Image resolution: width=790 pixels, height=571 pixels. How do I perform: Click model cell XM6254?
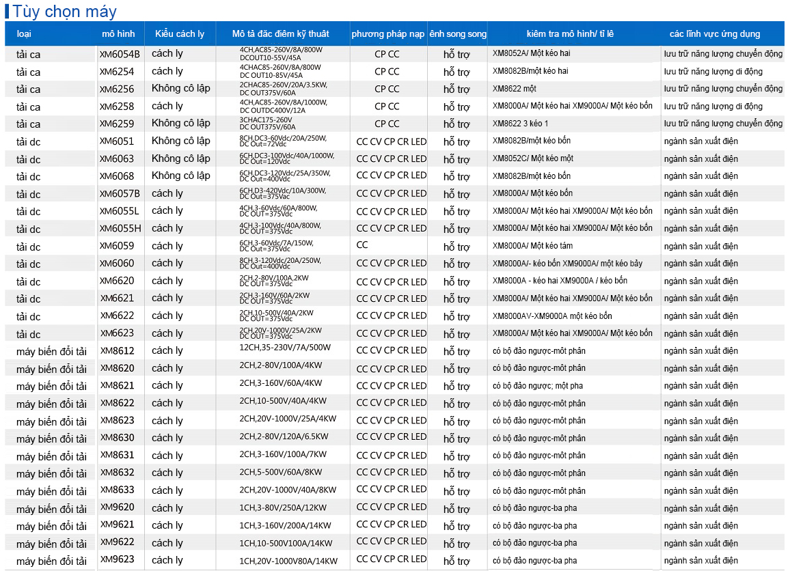click(x=117, y=72)
